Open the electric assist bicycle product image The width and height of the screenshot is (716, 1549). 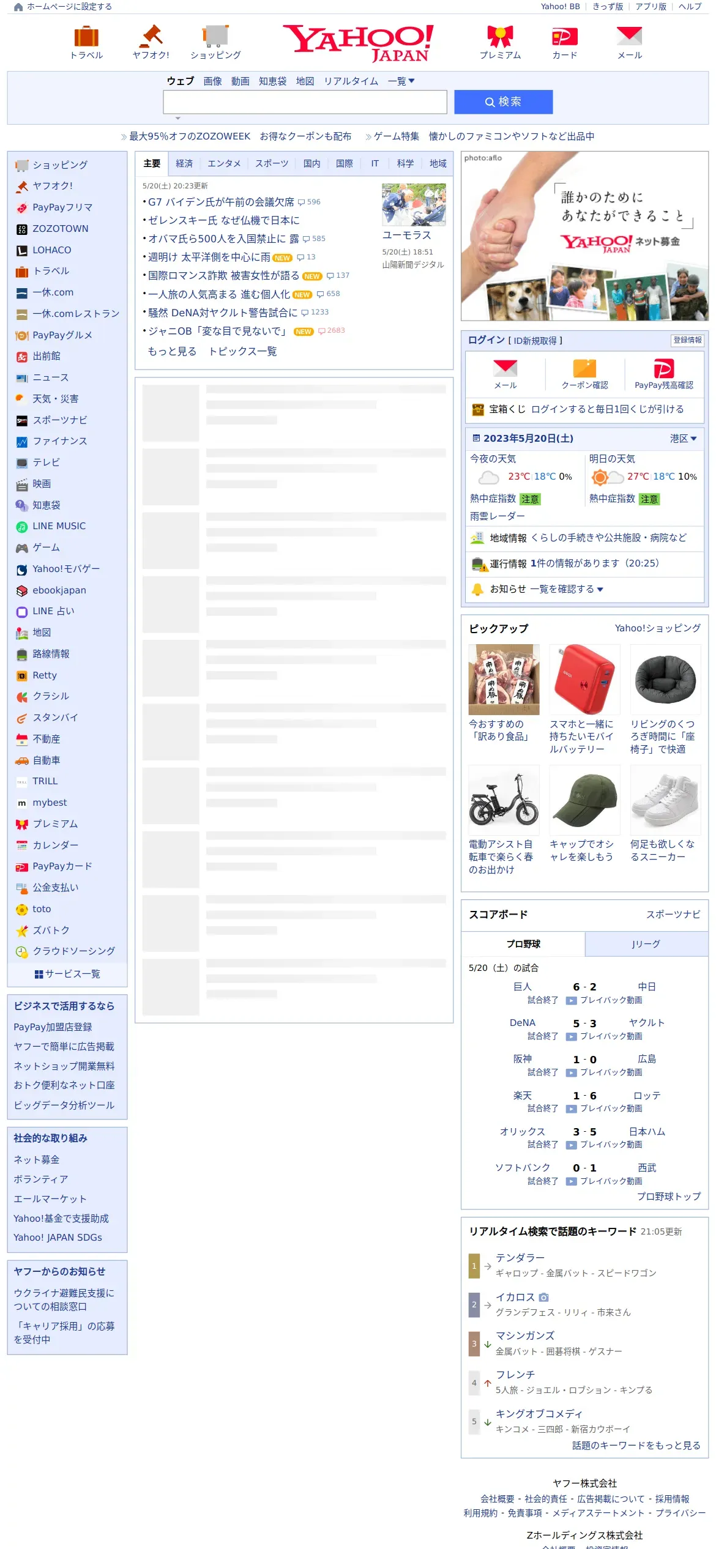[504, 800]
